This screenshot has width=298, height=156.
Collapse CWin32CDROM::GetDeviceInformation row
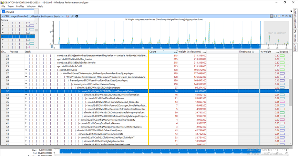pyautogui.click(x=26, y=95)
